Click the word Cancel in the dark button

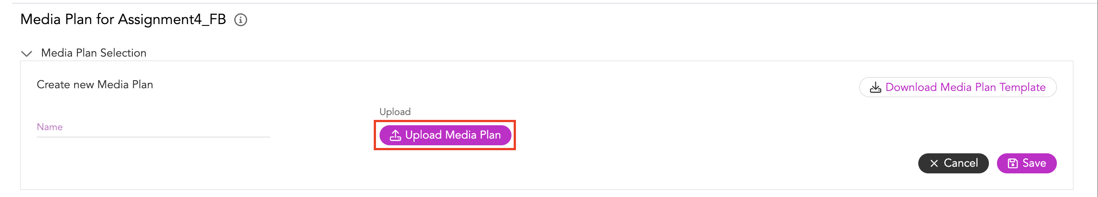pos(961,163)
